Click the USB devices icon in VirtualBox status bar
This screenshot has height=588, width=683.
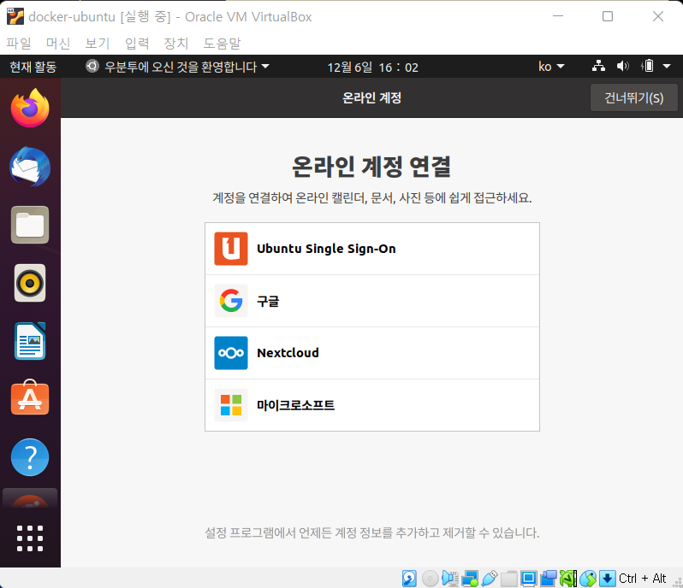click(490, 579)
